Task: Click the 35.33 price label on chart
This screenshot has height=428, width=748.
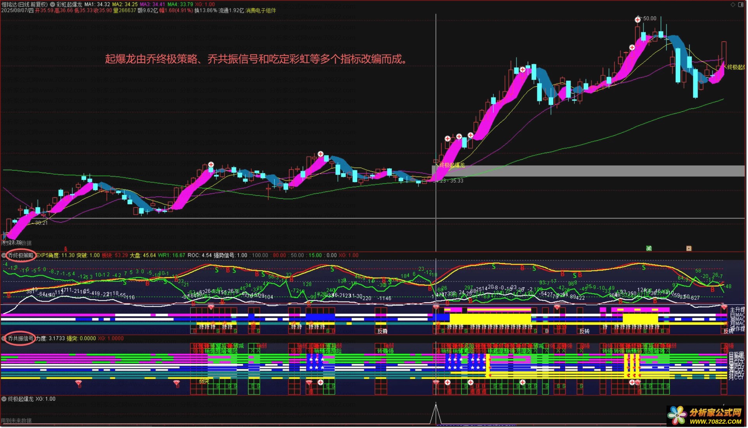Action: tap(456, 181)
